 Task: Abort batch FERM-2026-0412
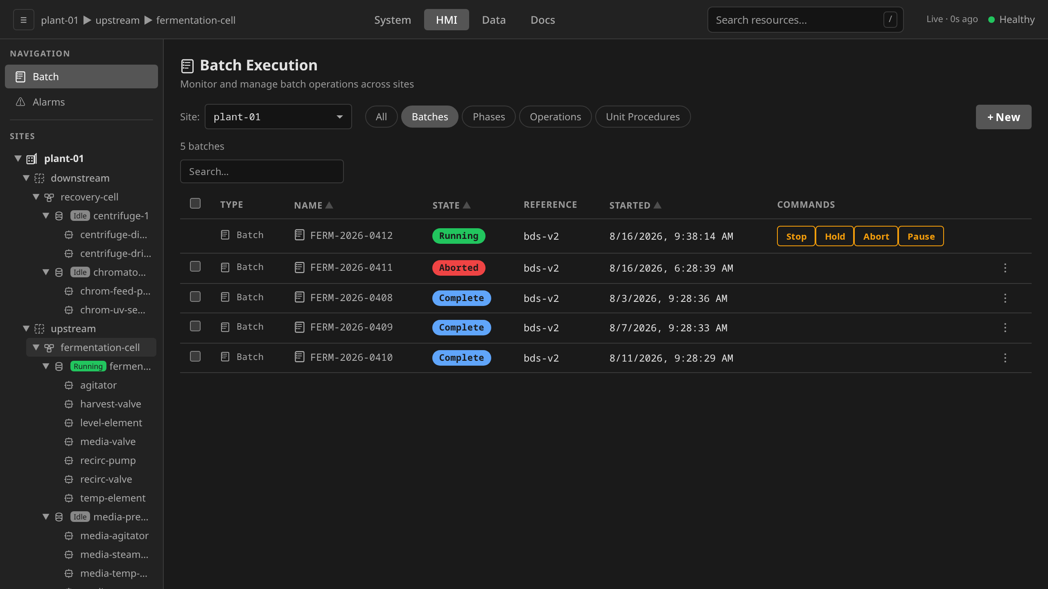(876, 236)
